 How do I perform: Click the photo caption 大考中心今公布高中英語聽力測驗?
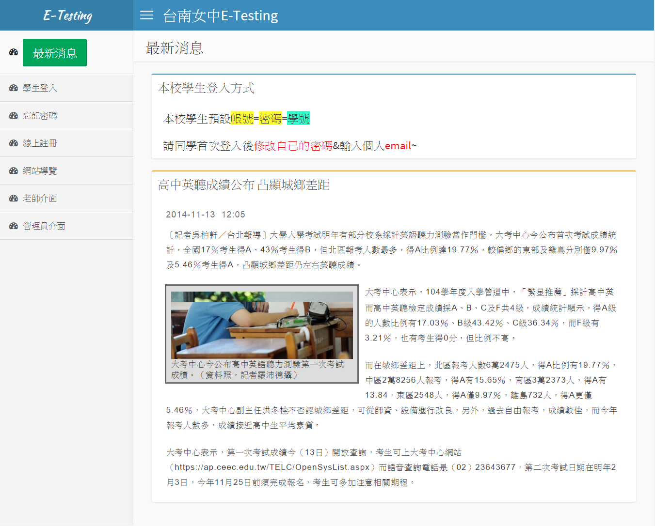pos(257,370)
